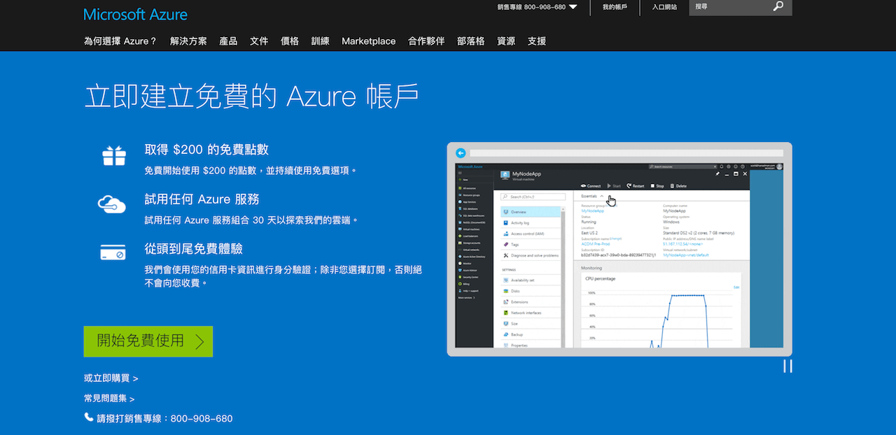Open 入口網站 portal link
This screenshot has height=435, width=896.
coord(664,7)
